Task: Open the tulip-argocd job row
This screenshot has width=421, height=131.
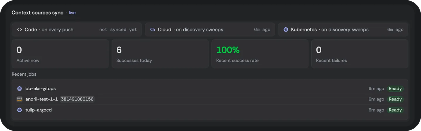Action: (210, 110)
